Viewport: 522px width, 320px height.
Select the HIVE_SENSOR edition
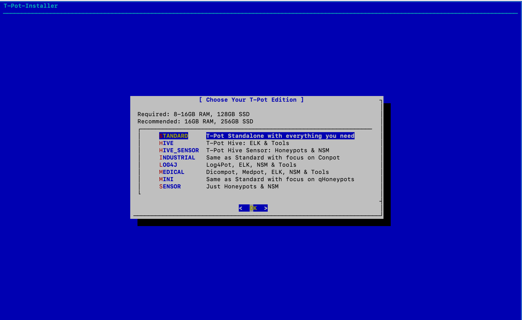click(179, 150)
